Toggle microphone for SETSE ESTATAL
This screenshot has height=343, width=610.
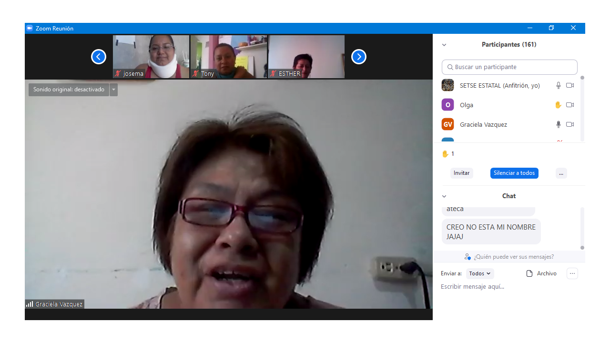(559, 85)
